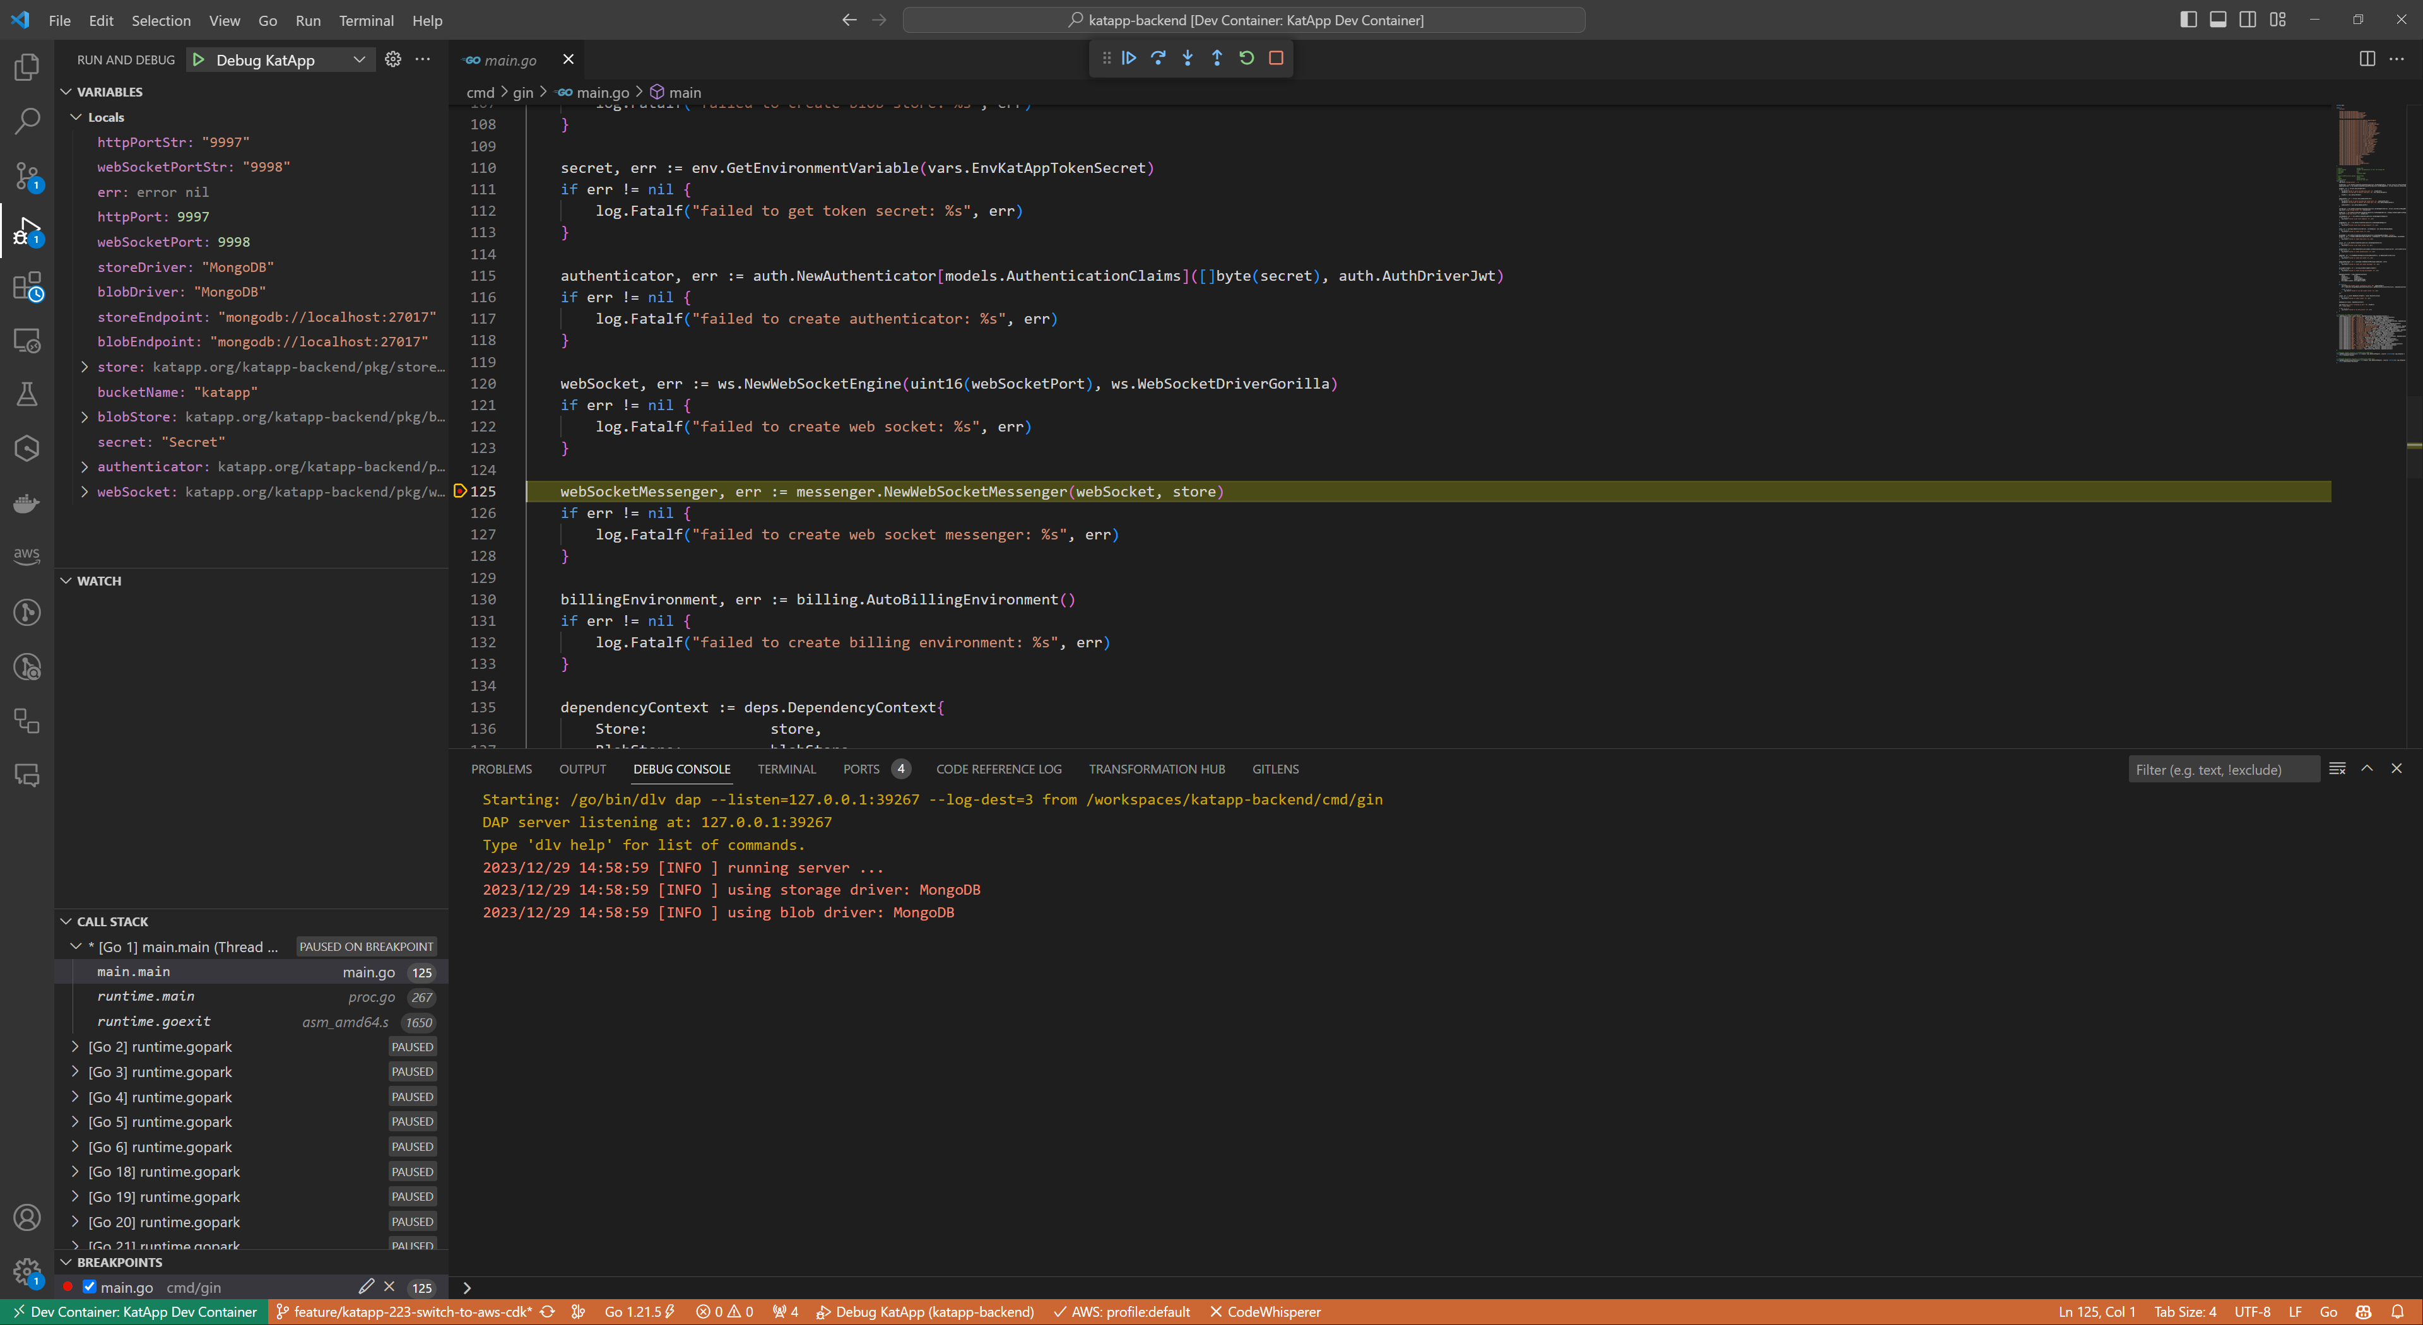Clear the debug console

(x=2337, y=768)
